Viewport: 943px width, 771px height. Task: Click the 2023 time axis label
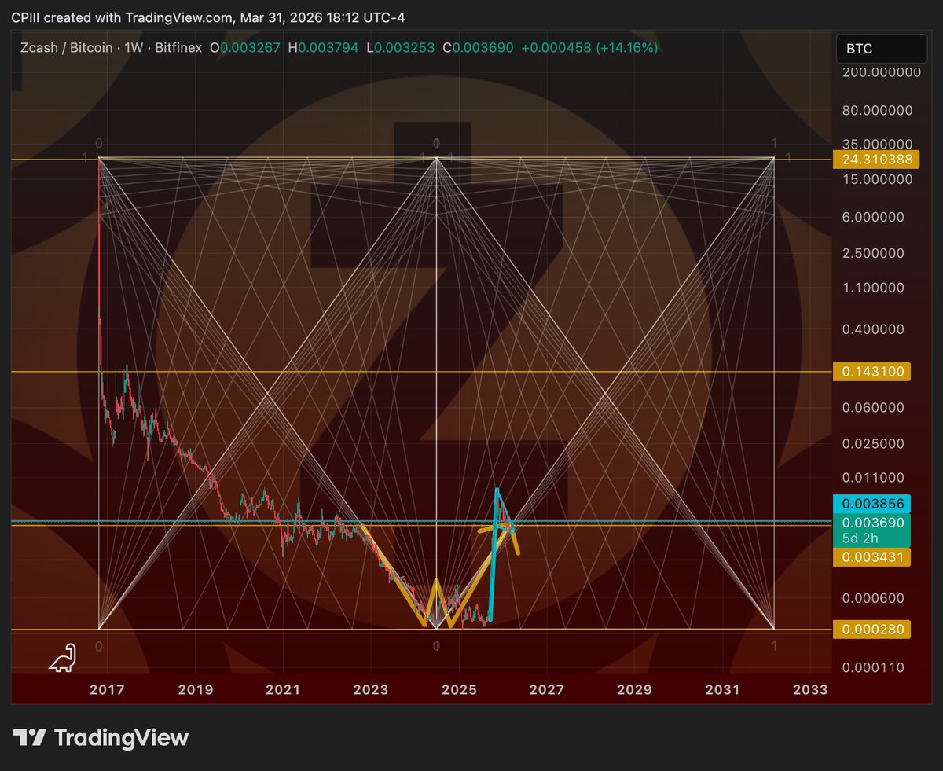click(371, 690)
